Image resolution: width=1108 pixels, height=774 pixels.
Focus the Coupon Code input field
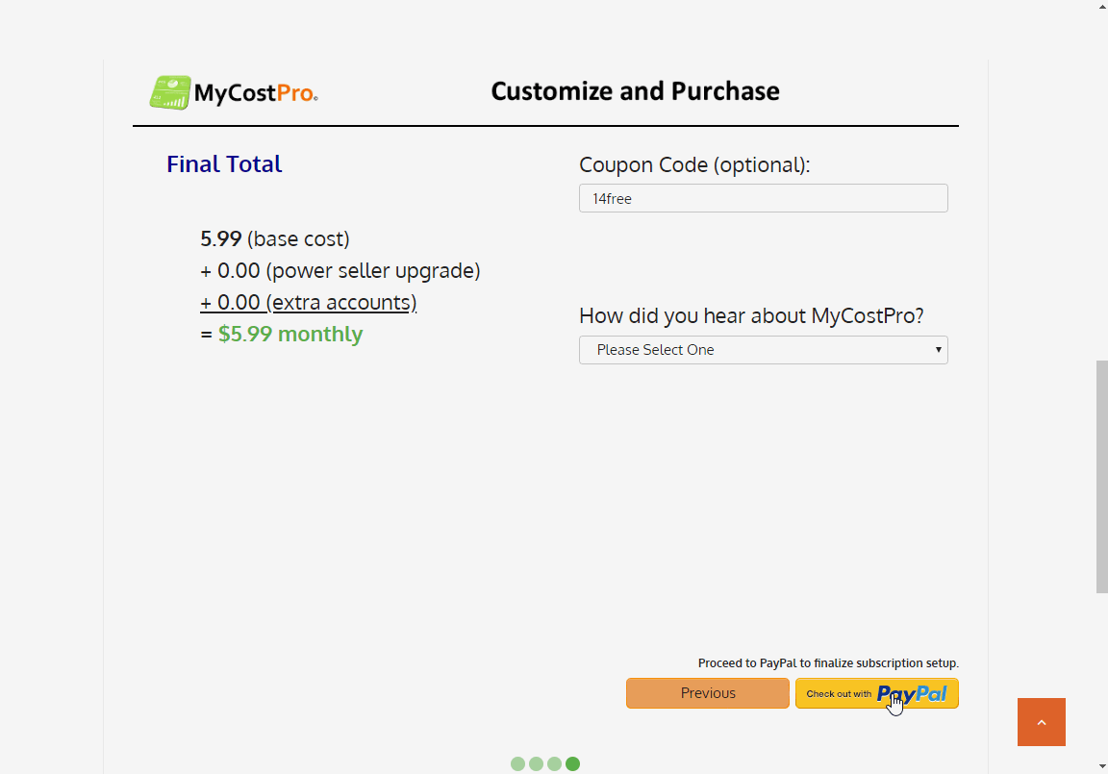[x=763, y=198]
